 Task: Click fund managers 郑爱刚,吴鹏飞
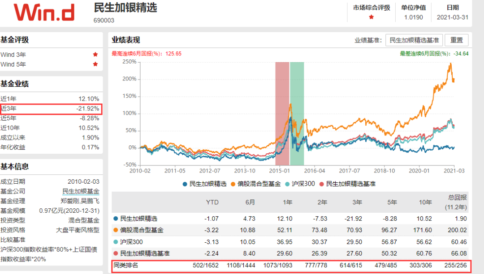80,201
